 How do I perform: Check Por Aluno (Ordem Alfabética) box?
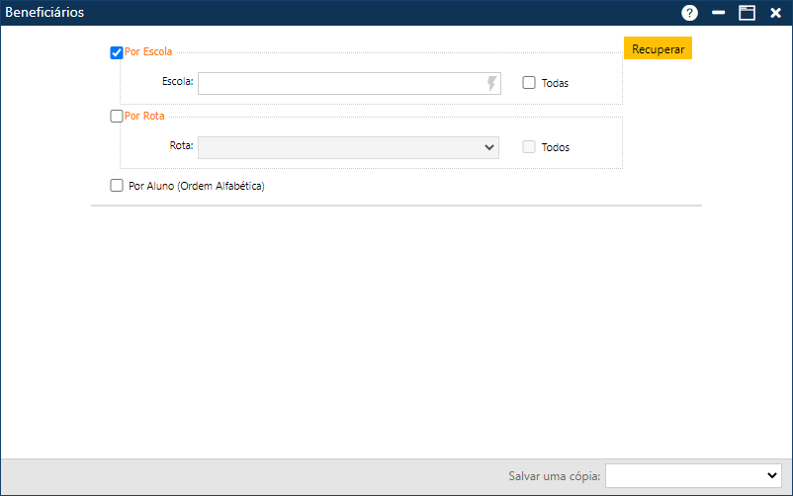117,185
